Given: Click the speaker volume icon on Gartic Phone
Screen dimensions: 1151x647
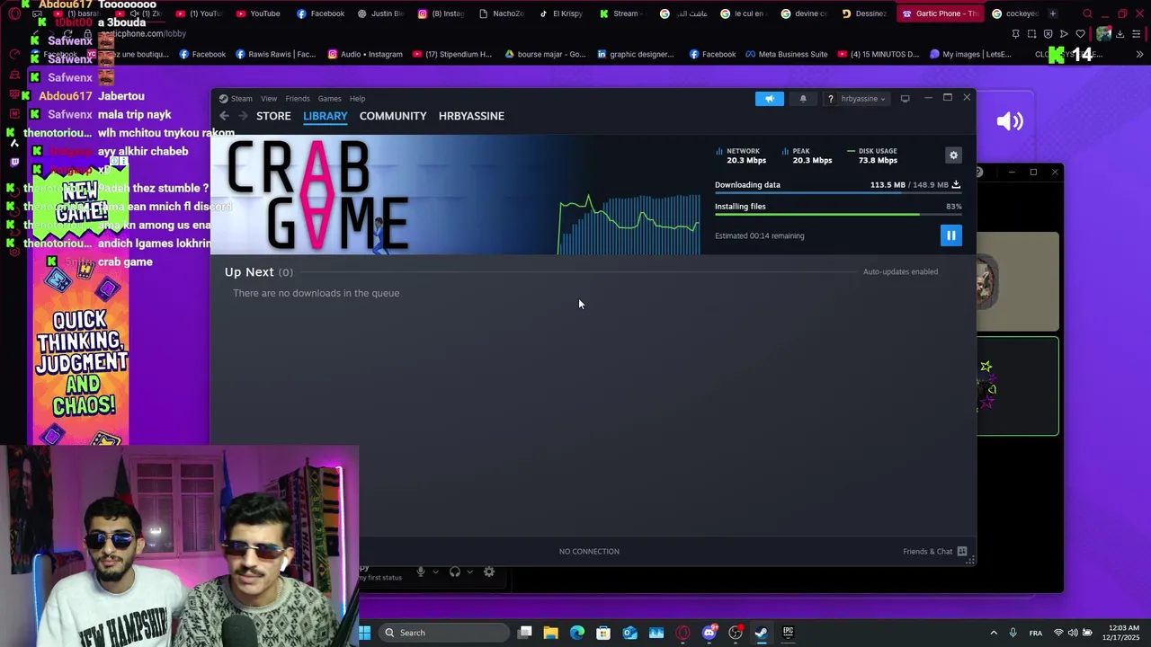Looking at the screenshot, I should click(x=1010, y=121).
